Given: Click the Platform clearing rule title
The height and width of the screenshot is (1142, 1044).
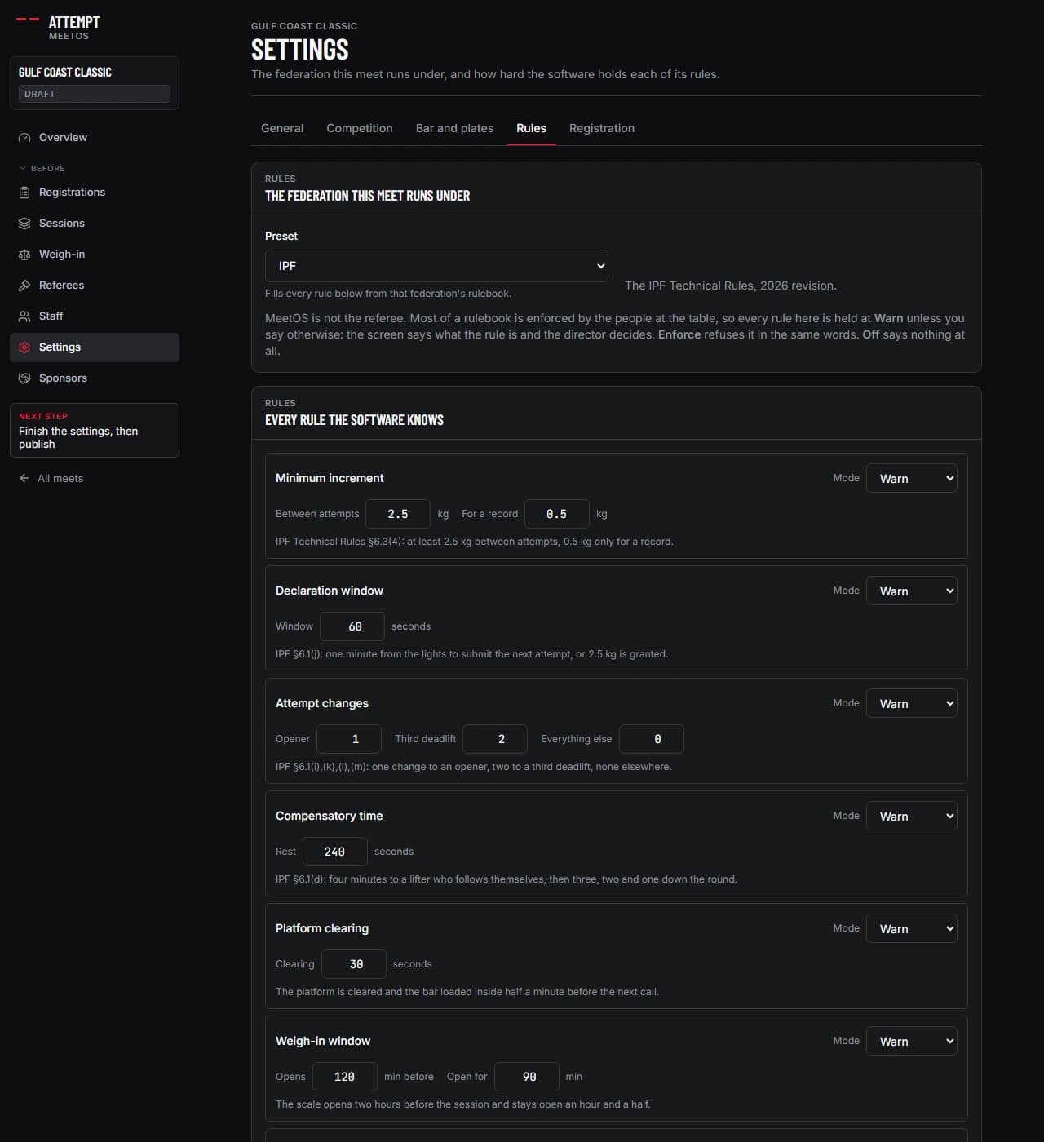Looking at the screenshot, I should [322, 928].
